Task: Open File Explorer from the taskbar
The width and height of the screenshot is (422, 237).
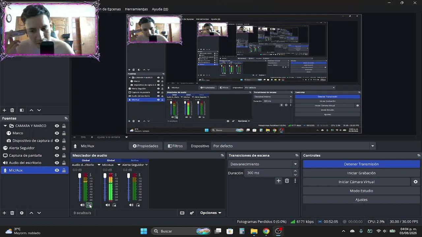Action: click(254, 231)
